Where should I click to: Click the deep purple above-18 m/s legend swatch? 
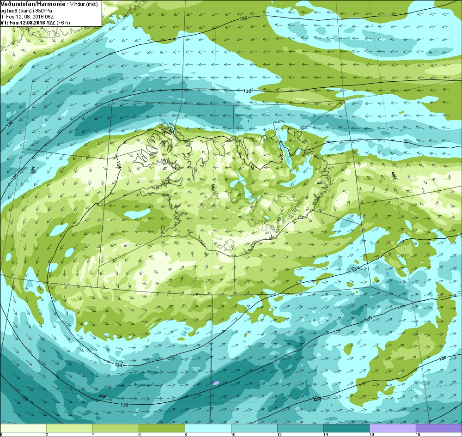point(439,428)
